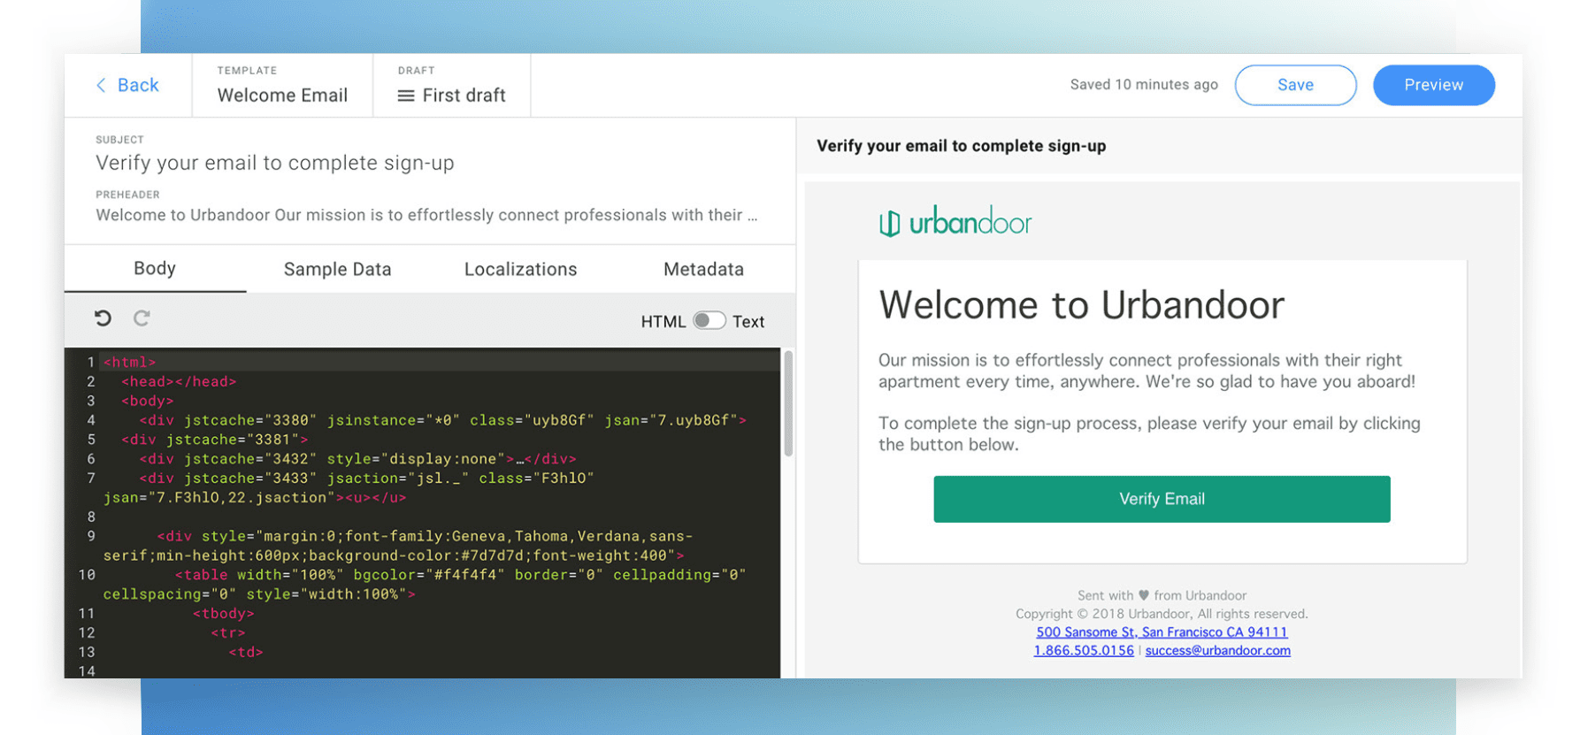Click the undo arrow icon

point(104,318)
